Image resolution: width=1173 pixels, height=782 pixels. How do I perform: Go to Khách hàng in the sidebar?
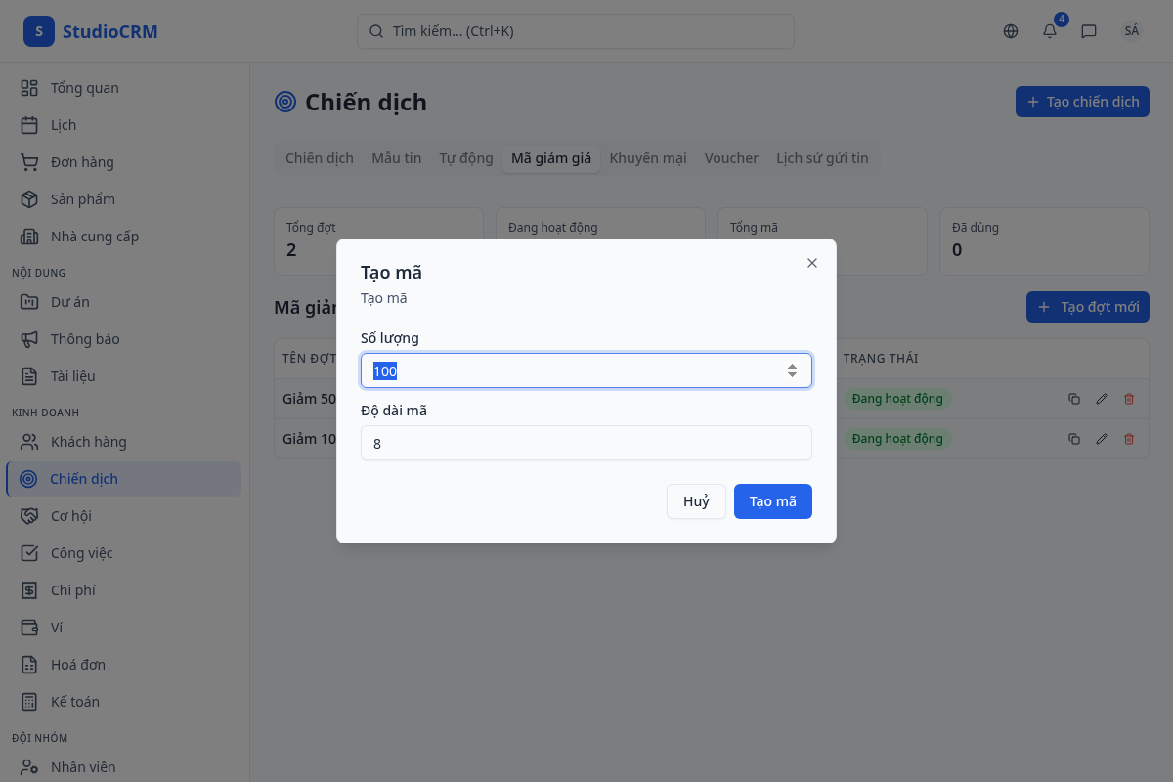[x=89, y=442]
